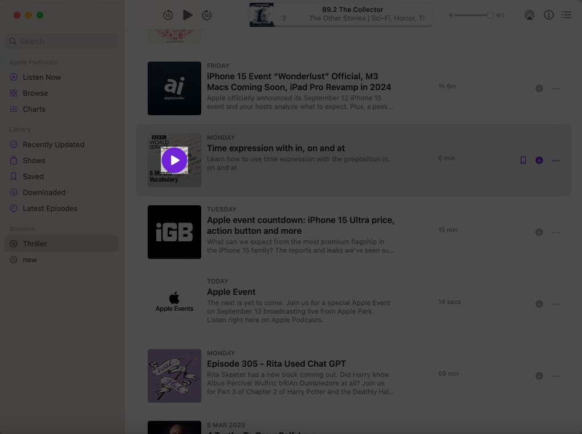Open more options for Apple Event episode
The width and height of the screenshot is (582, 434).
(556, 305)
